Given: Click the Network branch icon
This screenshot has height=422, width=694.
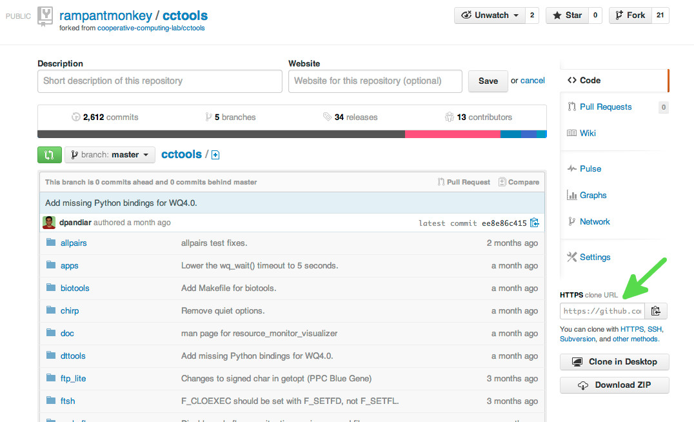Looking at the screenshot, I should pyautogui.click(x=572, y=221).
